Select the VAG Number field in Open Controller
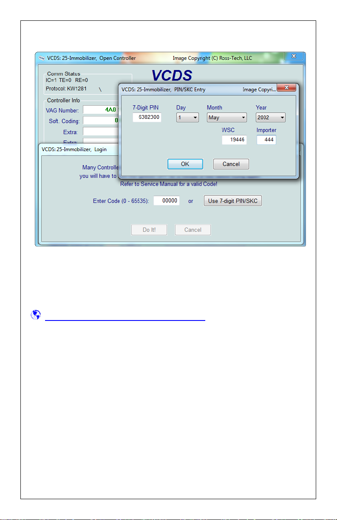The width and height of the screenshot is (337, 520). point(101,110)
